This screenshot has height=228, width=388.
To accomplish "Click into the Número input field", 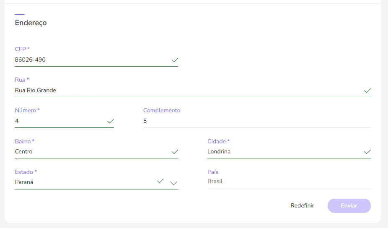I will click(59, 121).
